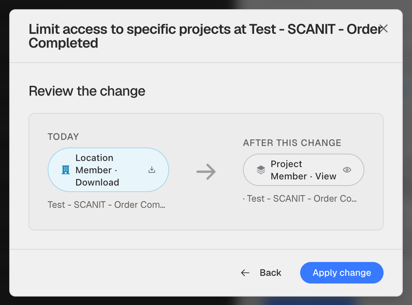
Task: Select the Location Member · Download pill
Action: [108, 170]
